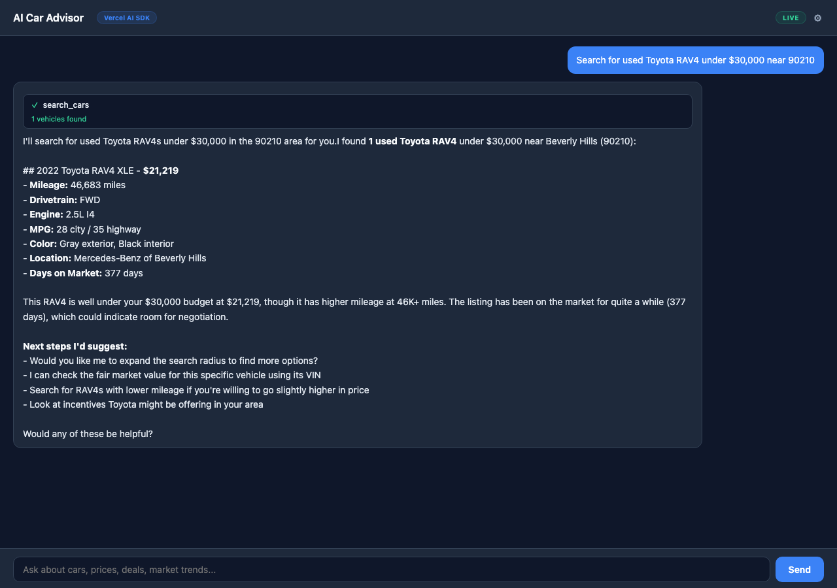Image resolution: width=837 pixels, height=588 pixels.
Task: Toggle the LIVE connection badge off
Action: (791, 18)
